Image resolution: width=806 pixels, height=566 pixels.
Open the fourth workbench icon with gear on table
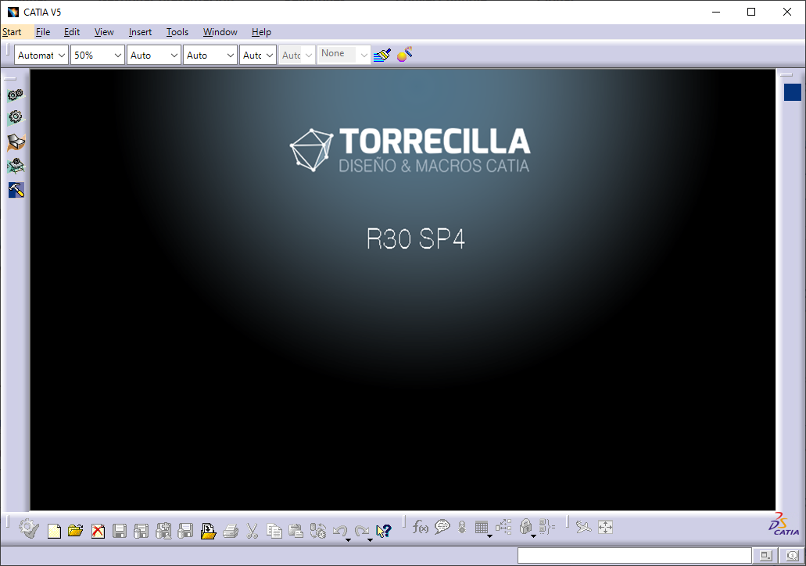[x=16, y=166]
